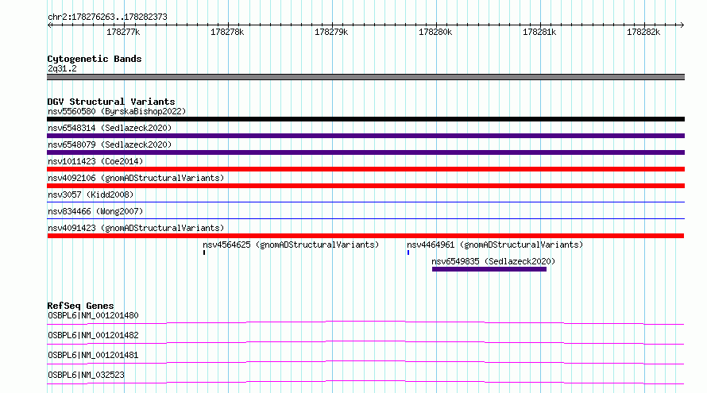707x393 pixels.
Task: Open nsv4564625 (gnomADStructuralVariants) label
Action: (291, 245)
